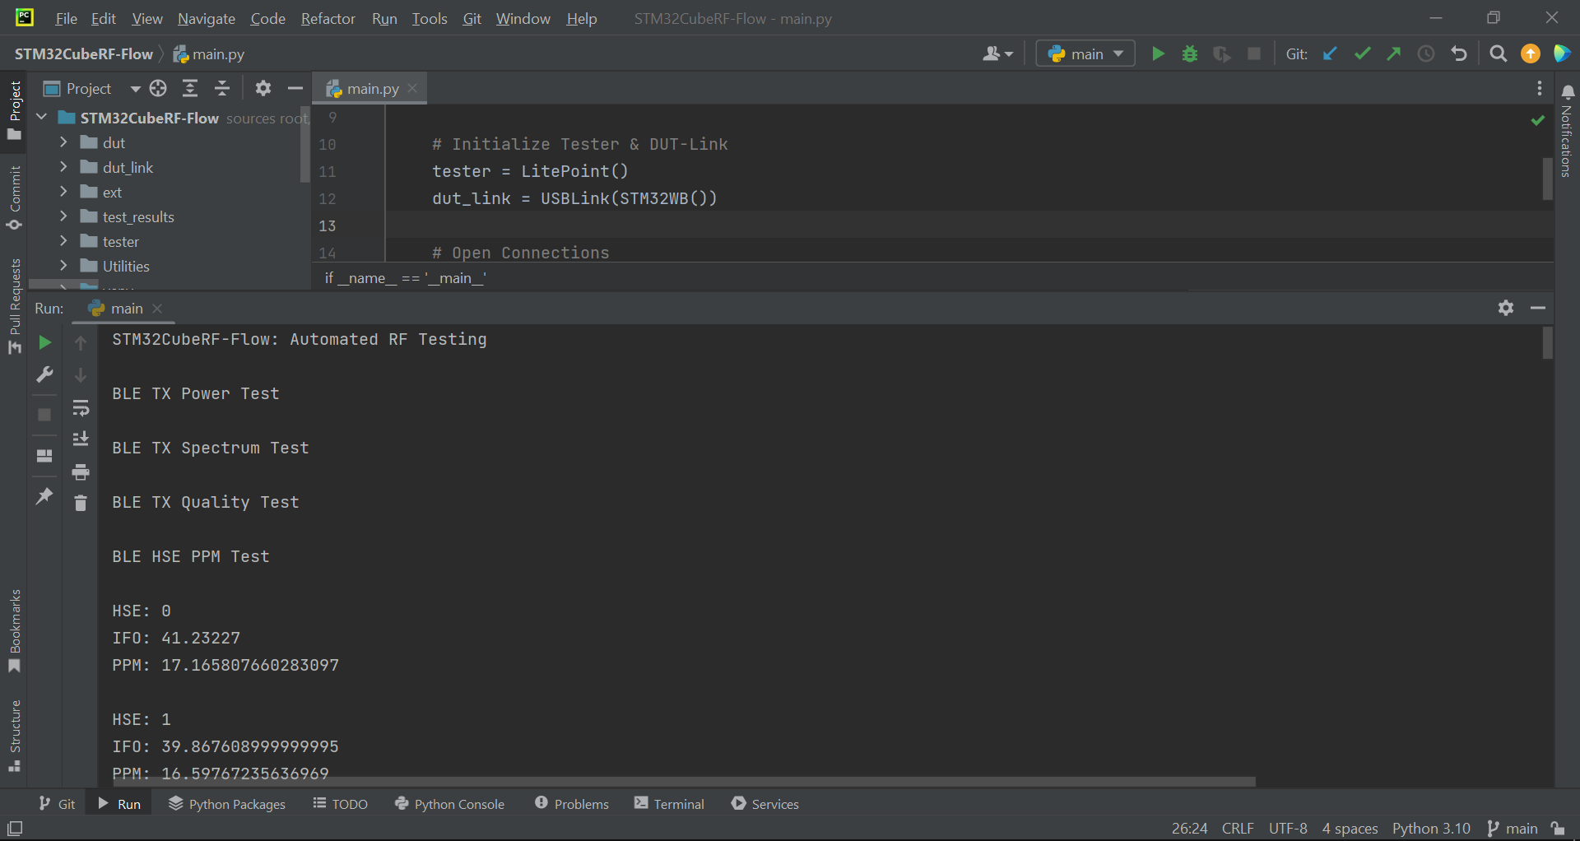Expand all in the Project tree
The width and height of the screenshot is (1580, 841).
(190, 88)
